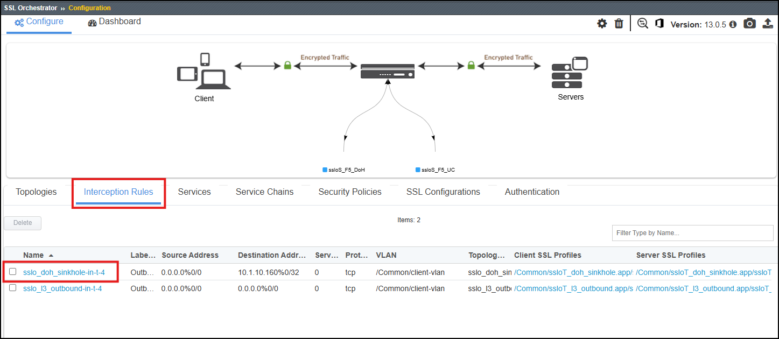Click the Client SSL Profiles column header
The height and width of the screenshot is (339, 779).
click(548, 255)
